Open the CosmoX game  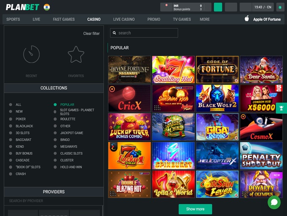[261, 127]
